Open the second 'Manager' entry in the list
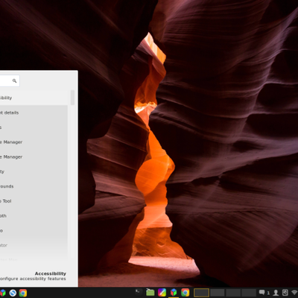This screenshot has width=298, height=298. pos(34,156)
